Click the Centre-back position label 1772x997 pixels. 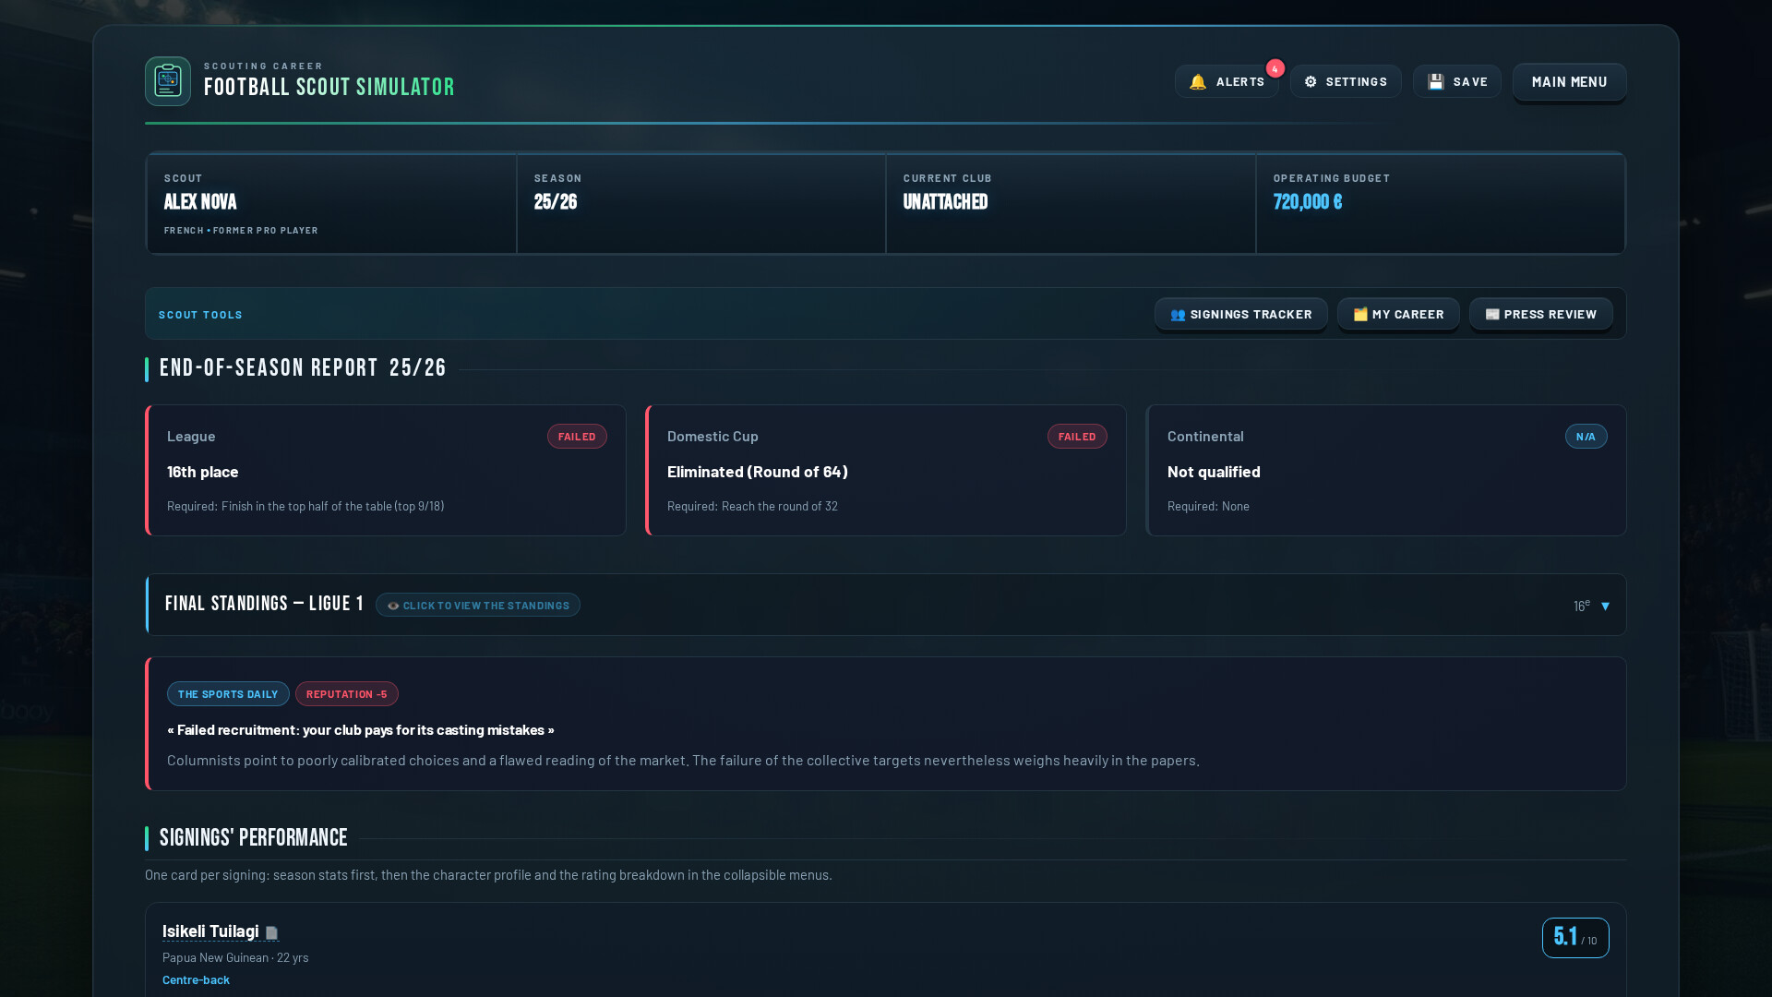pos(196,980)
